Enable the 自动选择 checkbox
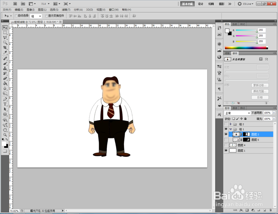This screenshot has width=278, height=214. point(16,16)
